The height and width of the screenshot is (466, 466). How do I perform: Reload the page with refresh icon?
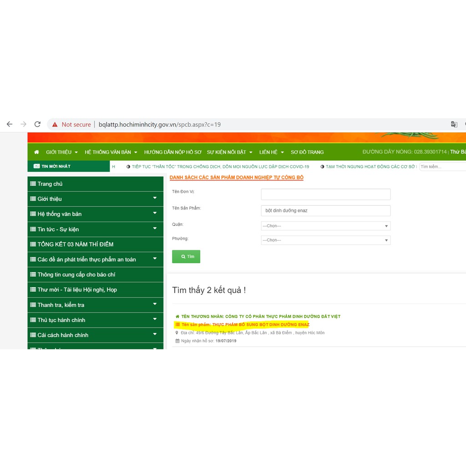37,124
